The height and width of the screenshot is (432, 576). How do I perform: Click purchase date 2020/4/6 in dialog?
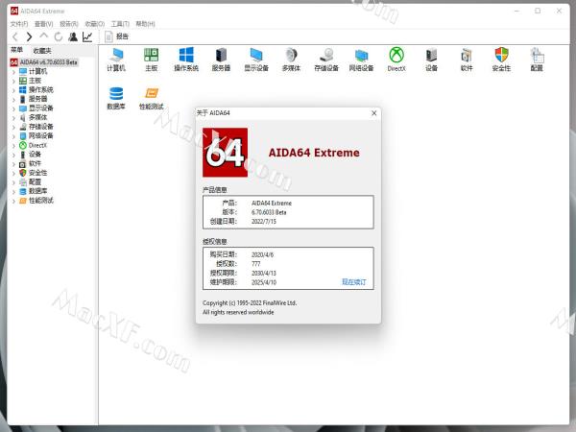point(262,254)
